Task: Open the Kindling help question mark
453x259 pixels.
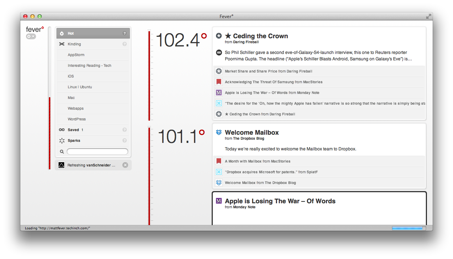Action: click(x=125, y=44)
